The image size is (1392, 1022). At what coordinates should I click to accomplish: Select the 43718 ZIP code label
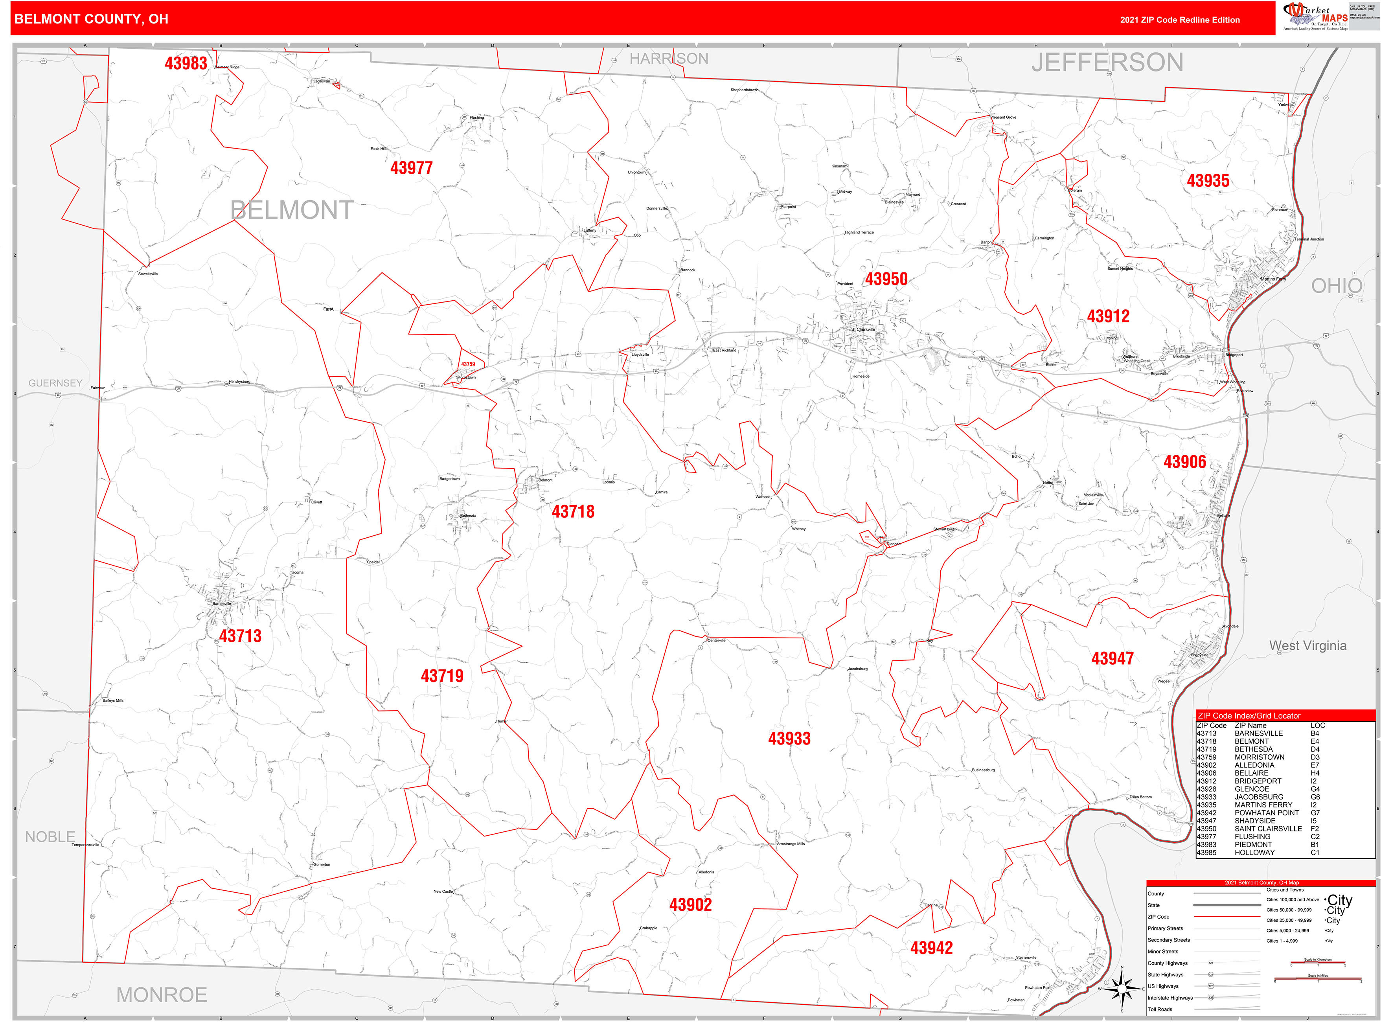[x=573, y=512]
